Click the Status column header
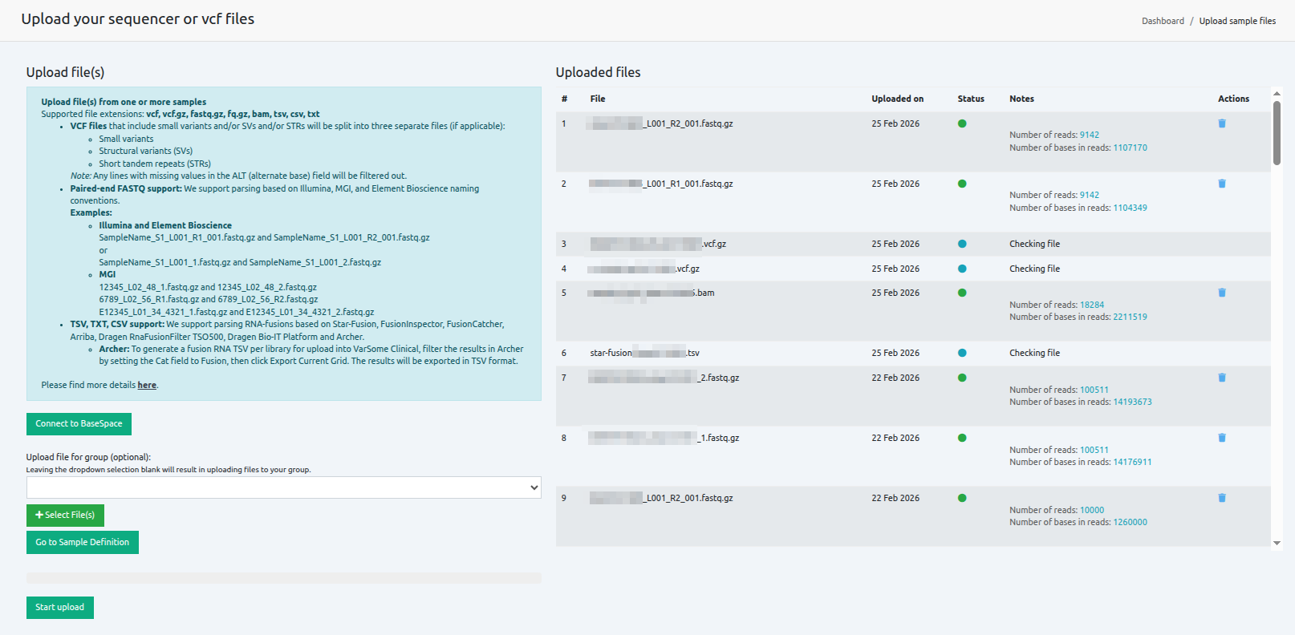The width and height of the screenshot is (1295, 635). pos(970,99)
